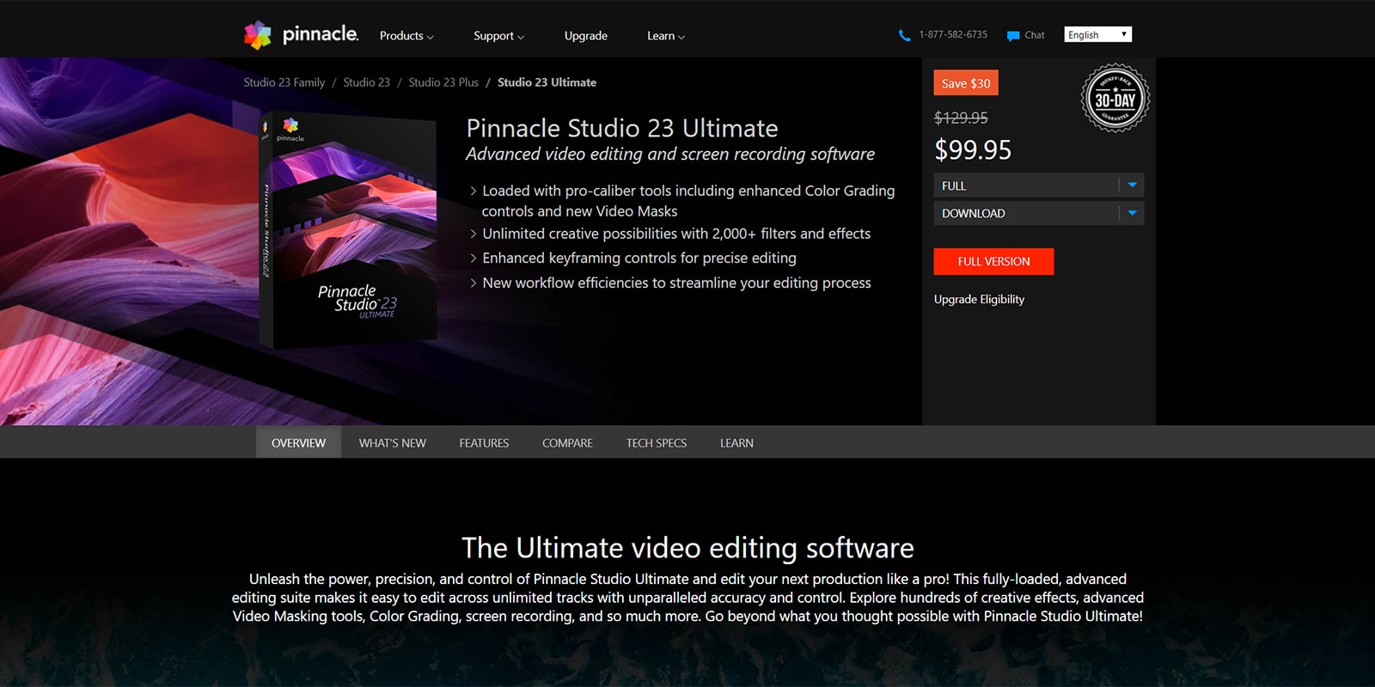
Task: Click the 'Loaded with pro-caliber tools' bullet
Action: [x=687, y=201]
